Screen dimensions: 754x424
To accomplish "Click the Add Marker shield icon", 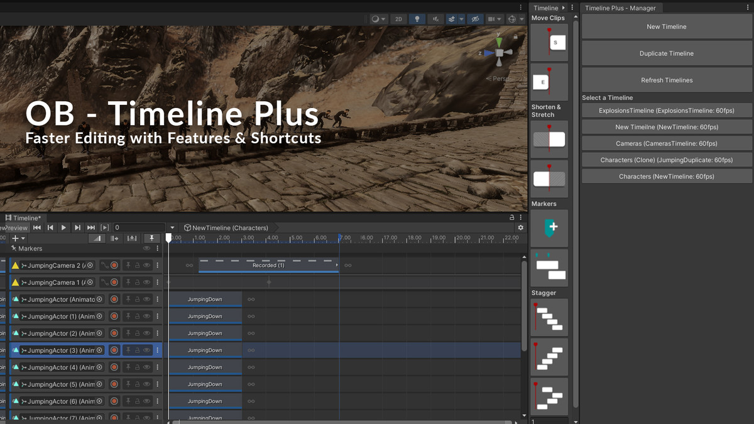I will (x=549, y=228).
